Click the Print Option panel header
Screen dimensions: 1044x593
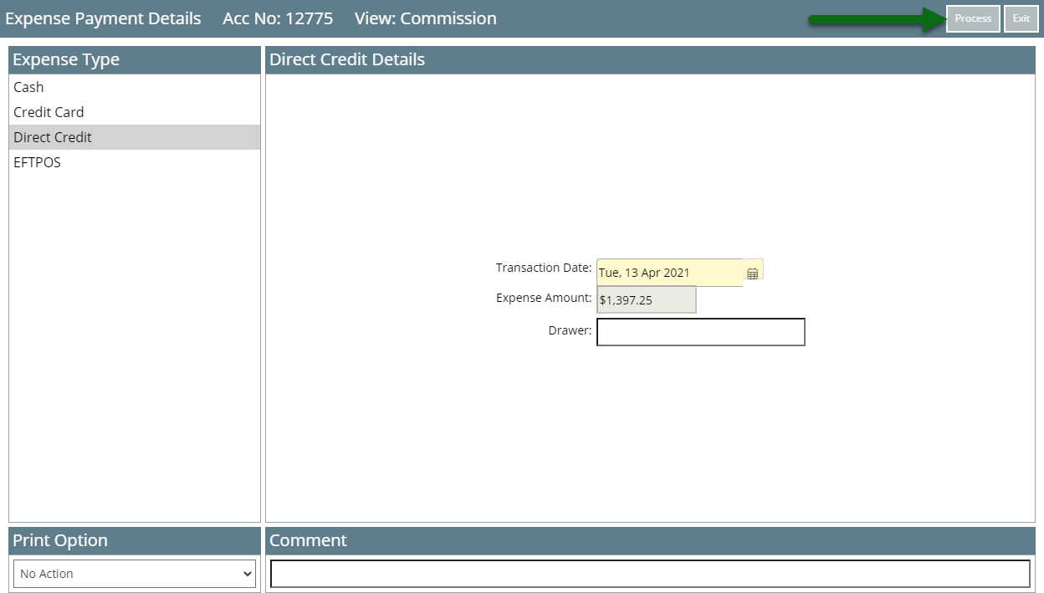pos(135,540)
